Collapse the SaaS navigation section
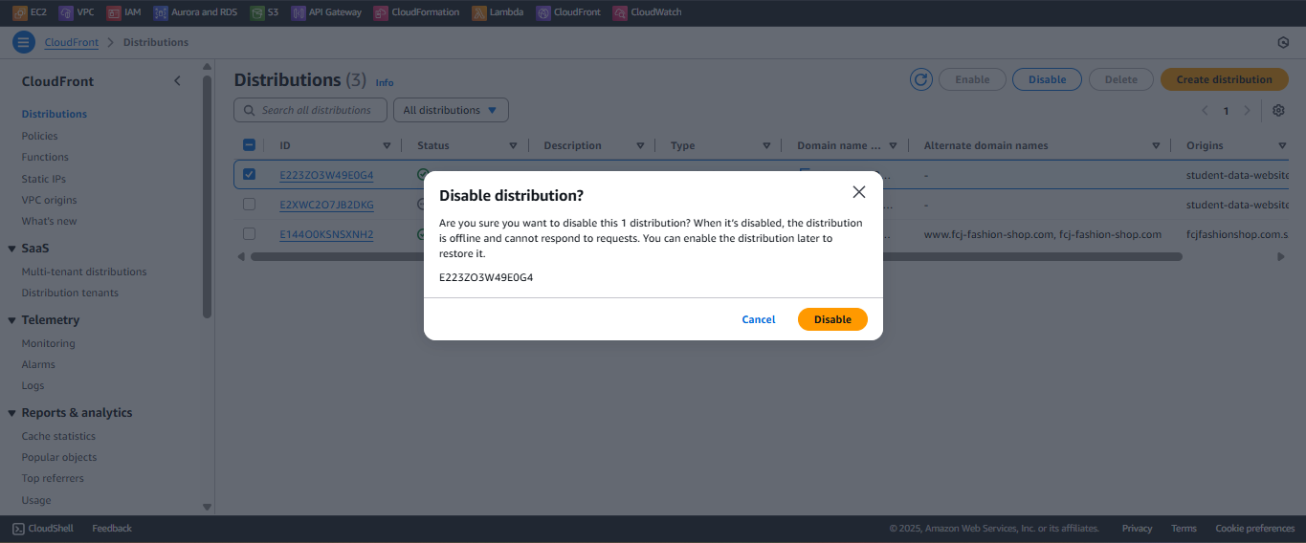Screen dimensions: 1306x543 tap(11, 249)
